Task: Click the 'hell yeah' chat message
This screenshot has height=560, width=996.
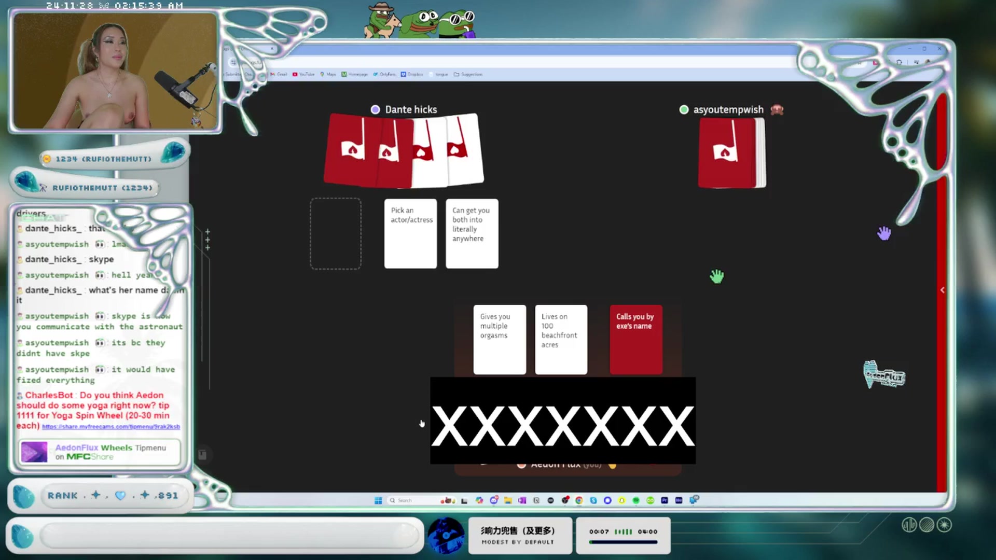Action: click(86, 275)
